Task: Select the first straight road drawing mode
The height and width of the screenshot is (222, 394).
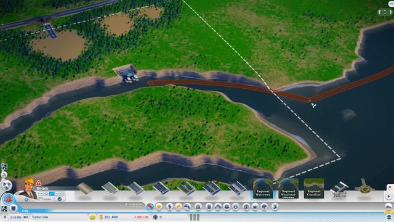Action: tap(41, 194)
